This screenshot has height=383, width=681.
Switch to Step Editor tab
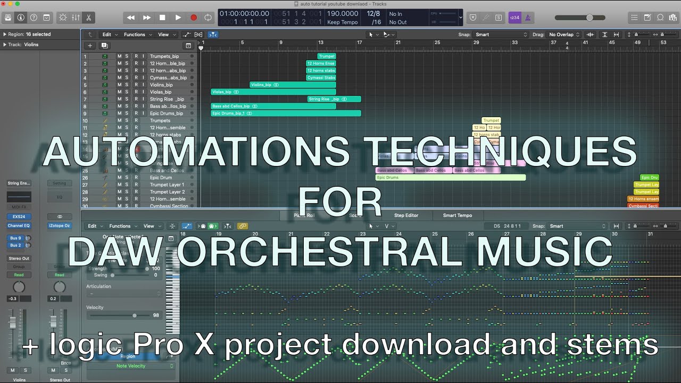coord(406,215)
